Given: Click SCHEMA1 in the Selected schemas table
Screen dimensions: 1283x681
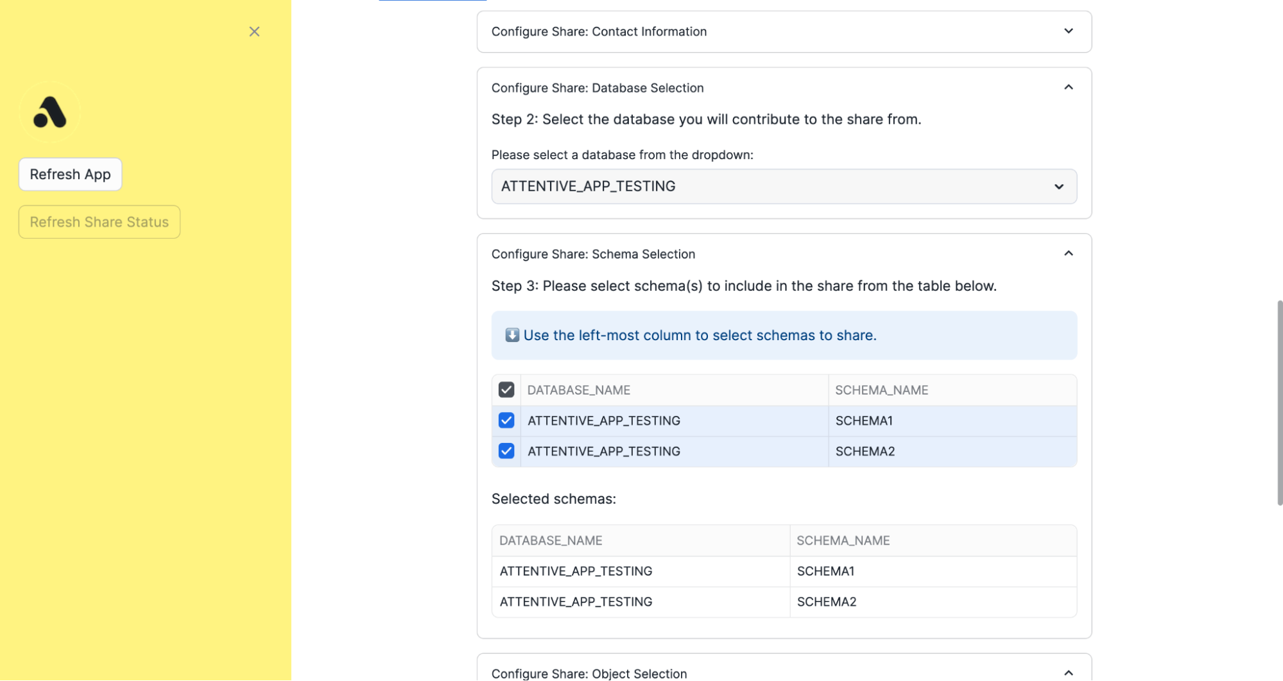Looking at the screenshot, I should click(933, 571).
